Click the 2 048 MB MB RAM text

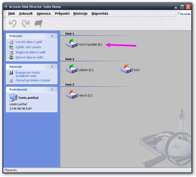[21, 109]
